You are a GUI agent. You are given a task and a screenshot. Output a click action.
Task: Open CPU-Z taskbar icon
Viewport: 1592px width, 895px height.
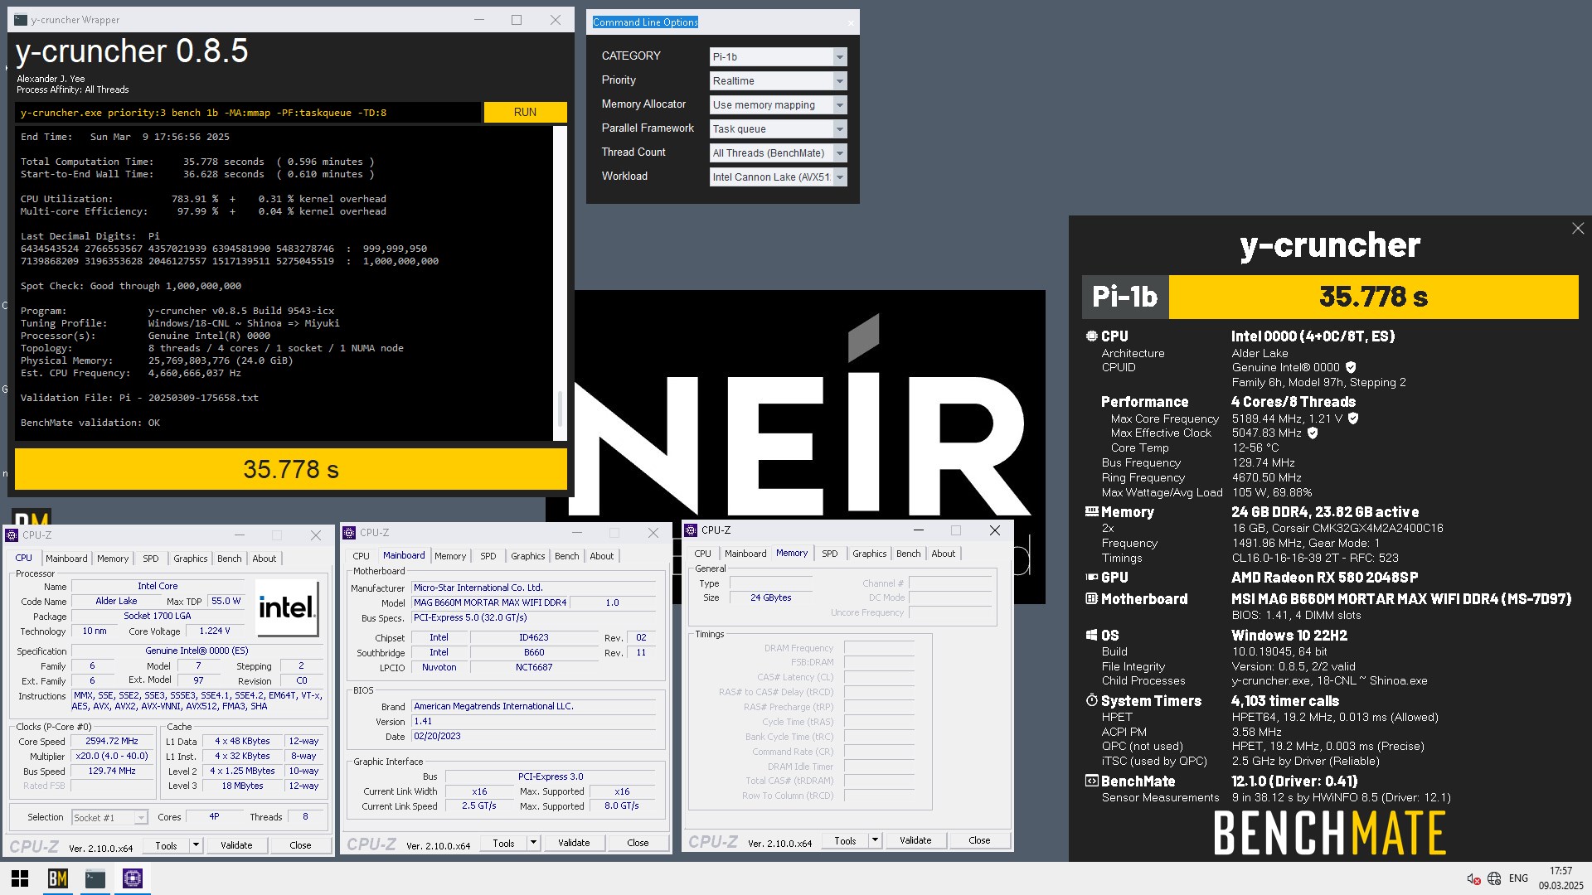[x=133, y=878]
